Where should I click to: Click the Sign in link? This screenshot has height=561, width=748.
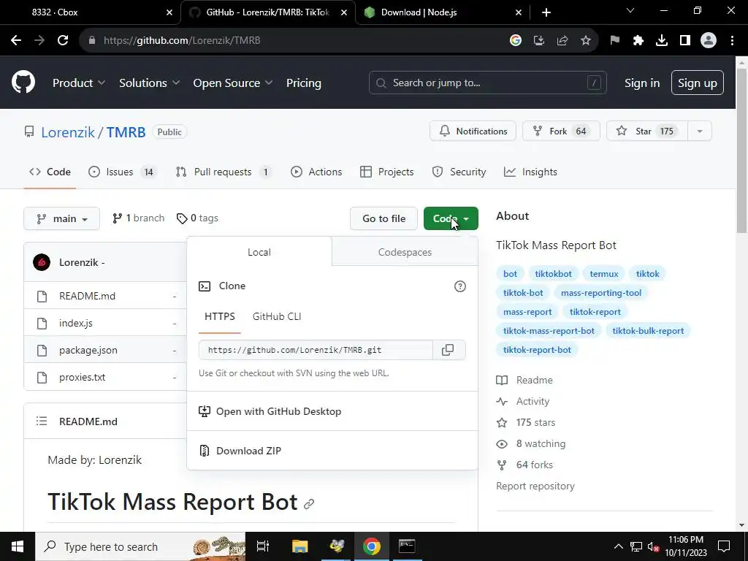coord(642,83)
